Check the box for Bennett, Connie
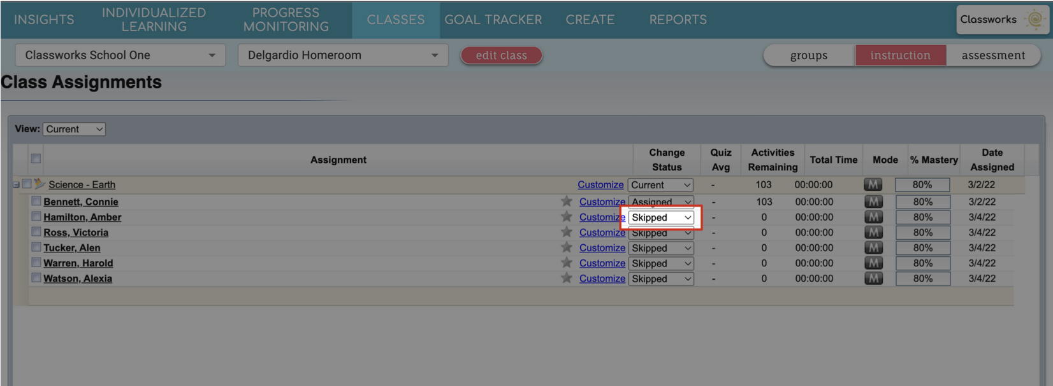The image size is (1053, 386). click(x=36, y=201)
